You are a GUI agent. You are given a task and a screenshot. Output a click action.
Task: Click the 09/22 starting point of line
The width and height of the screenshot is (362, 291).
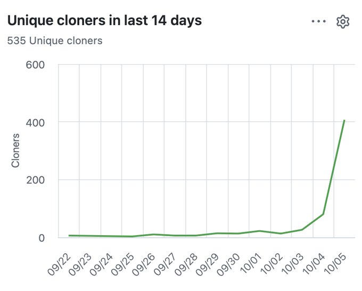(x=69, y=235)
